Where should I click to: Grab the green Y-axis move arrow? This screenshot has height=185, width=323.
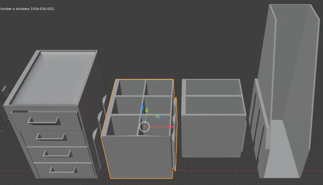(146, 110)
